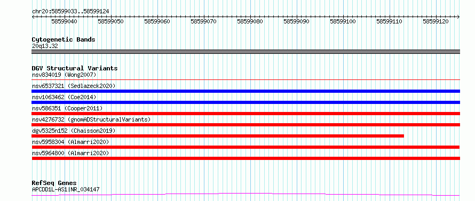Open variant nsv4276732 (gnomADStructuralVariants) label
This screenshot has height=201, width=475.
pyautogui.click(x=91, y=119)
